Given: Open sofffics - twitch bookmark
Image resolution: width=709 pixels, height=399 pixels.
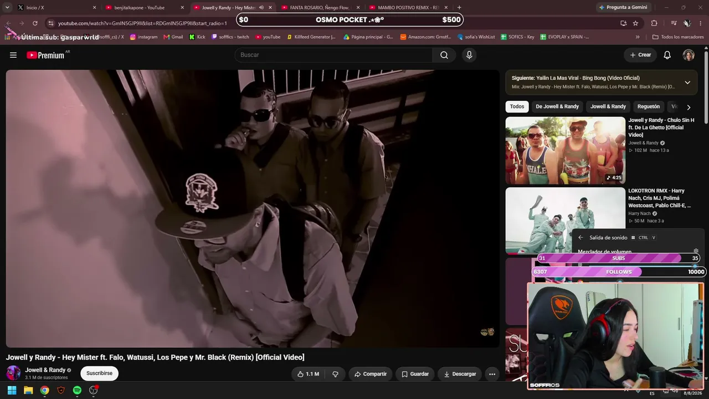Looking at the screenshot, I should click(230, 37).
